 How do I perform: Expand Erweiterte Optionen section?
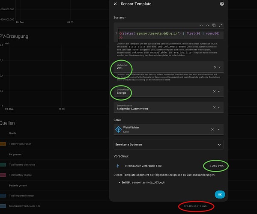tap(168, 145)
